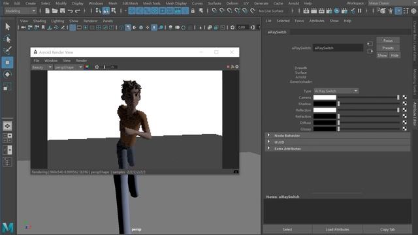Viewport: 418px width, 235px height.
Task: Open the Modeling menu set dropdown
Action: pyautogui.click(x=20, y=11)
